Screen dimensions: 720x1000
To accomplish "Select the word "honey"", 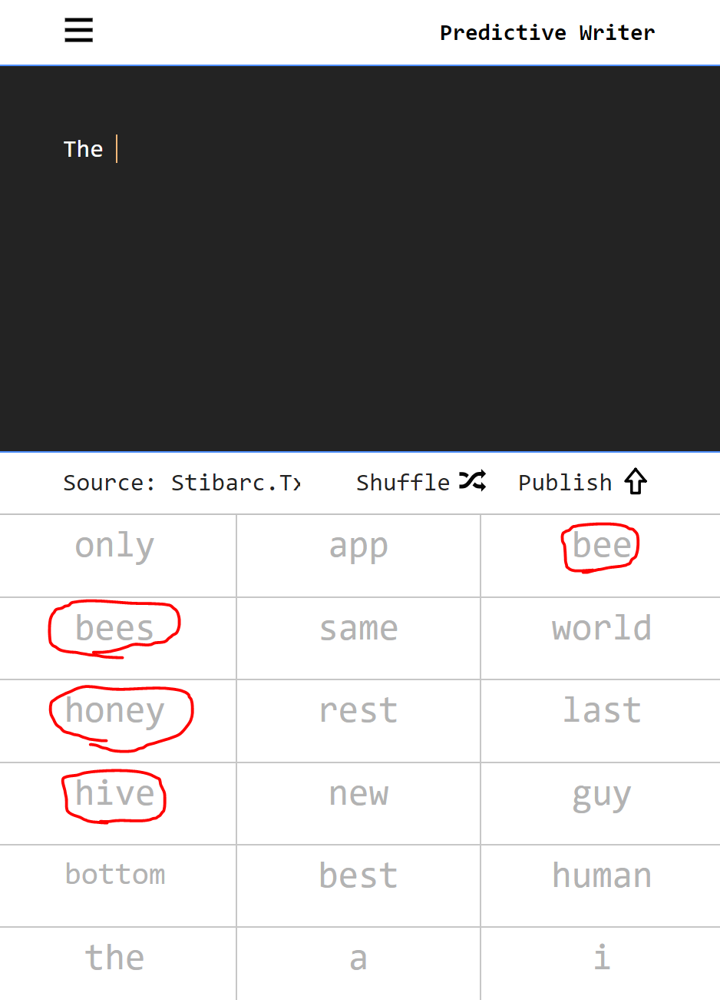I will 115,711.
